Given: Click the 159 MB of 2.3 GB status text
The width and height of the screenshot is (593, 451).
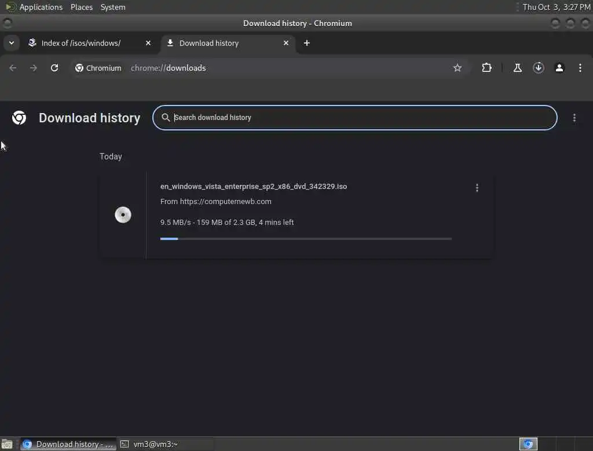Looking at the screenshot, I should click(x=226, y=222).
